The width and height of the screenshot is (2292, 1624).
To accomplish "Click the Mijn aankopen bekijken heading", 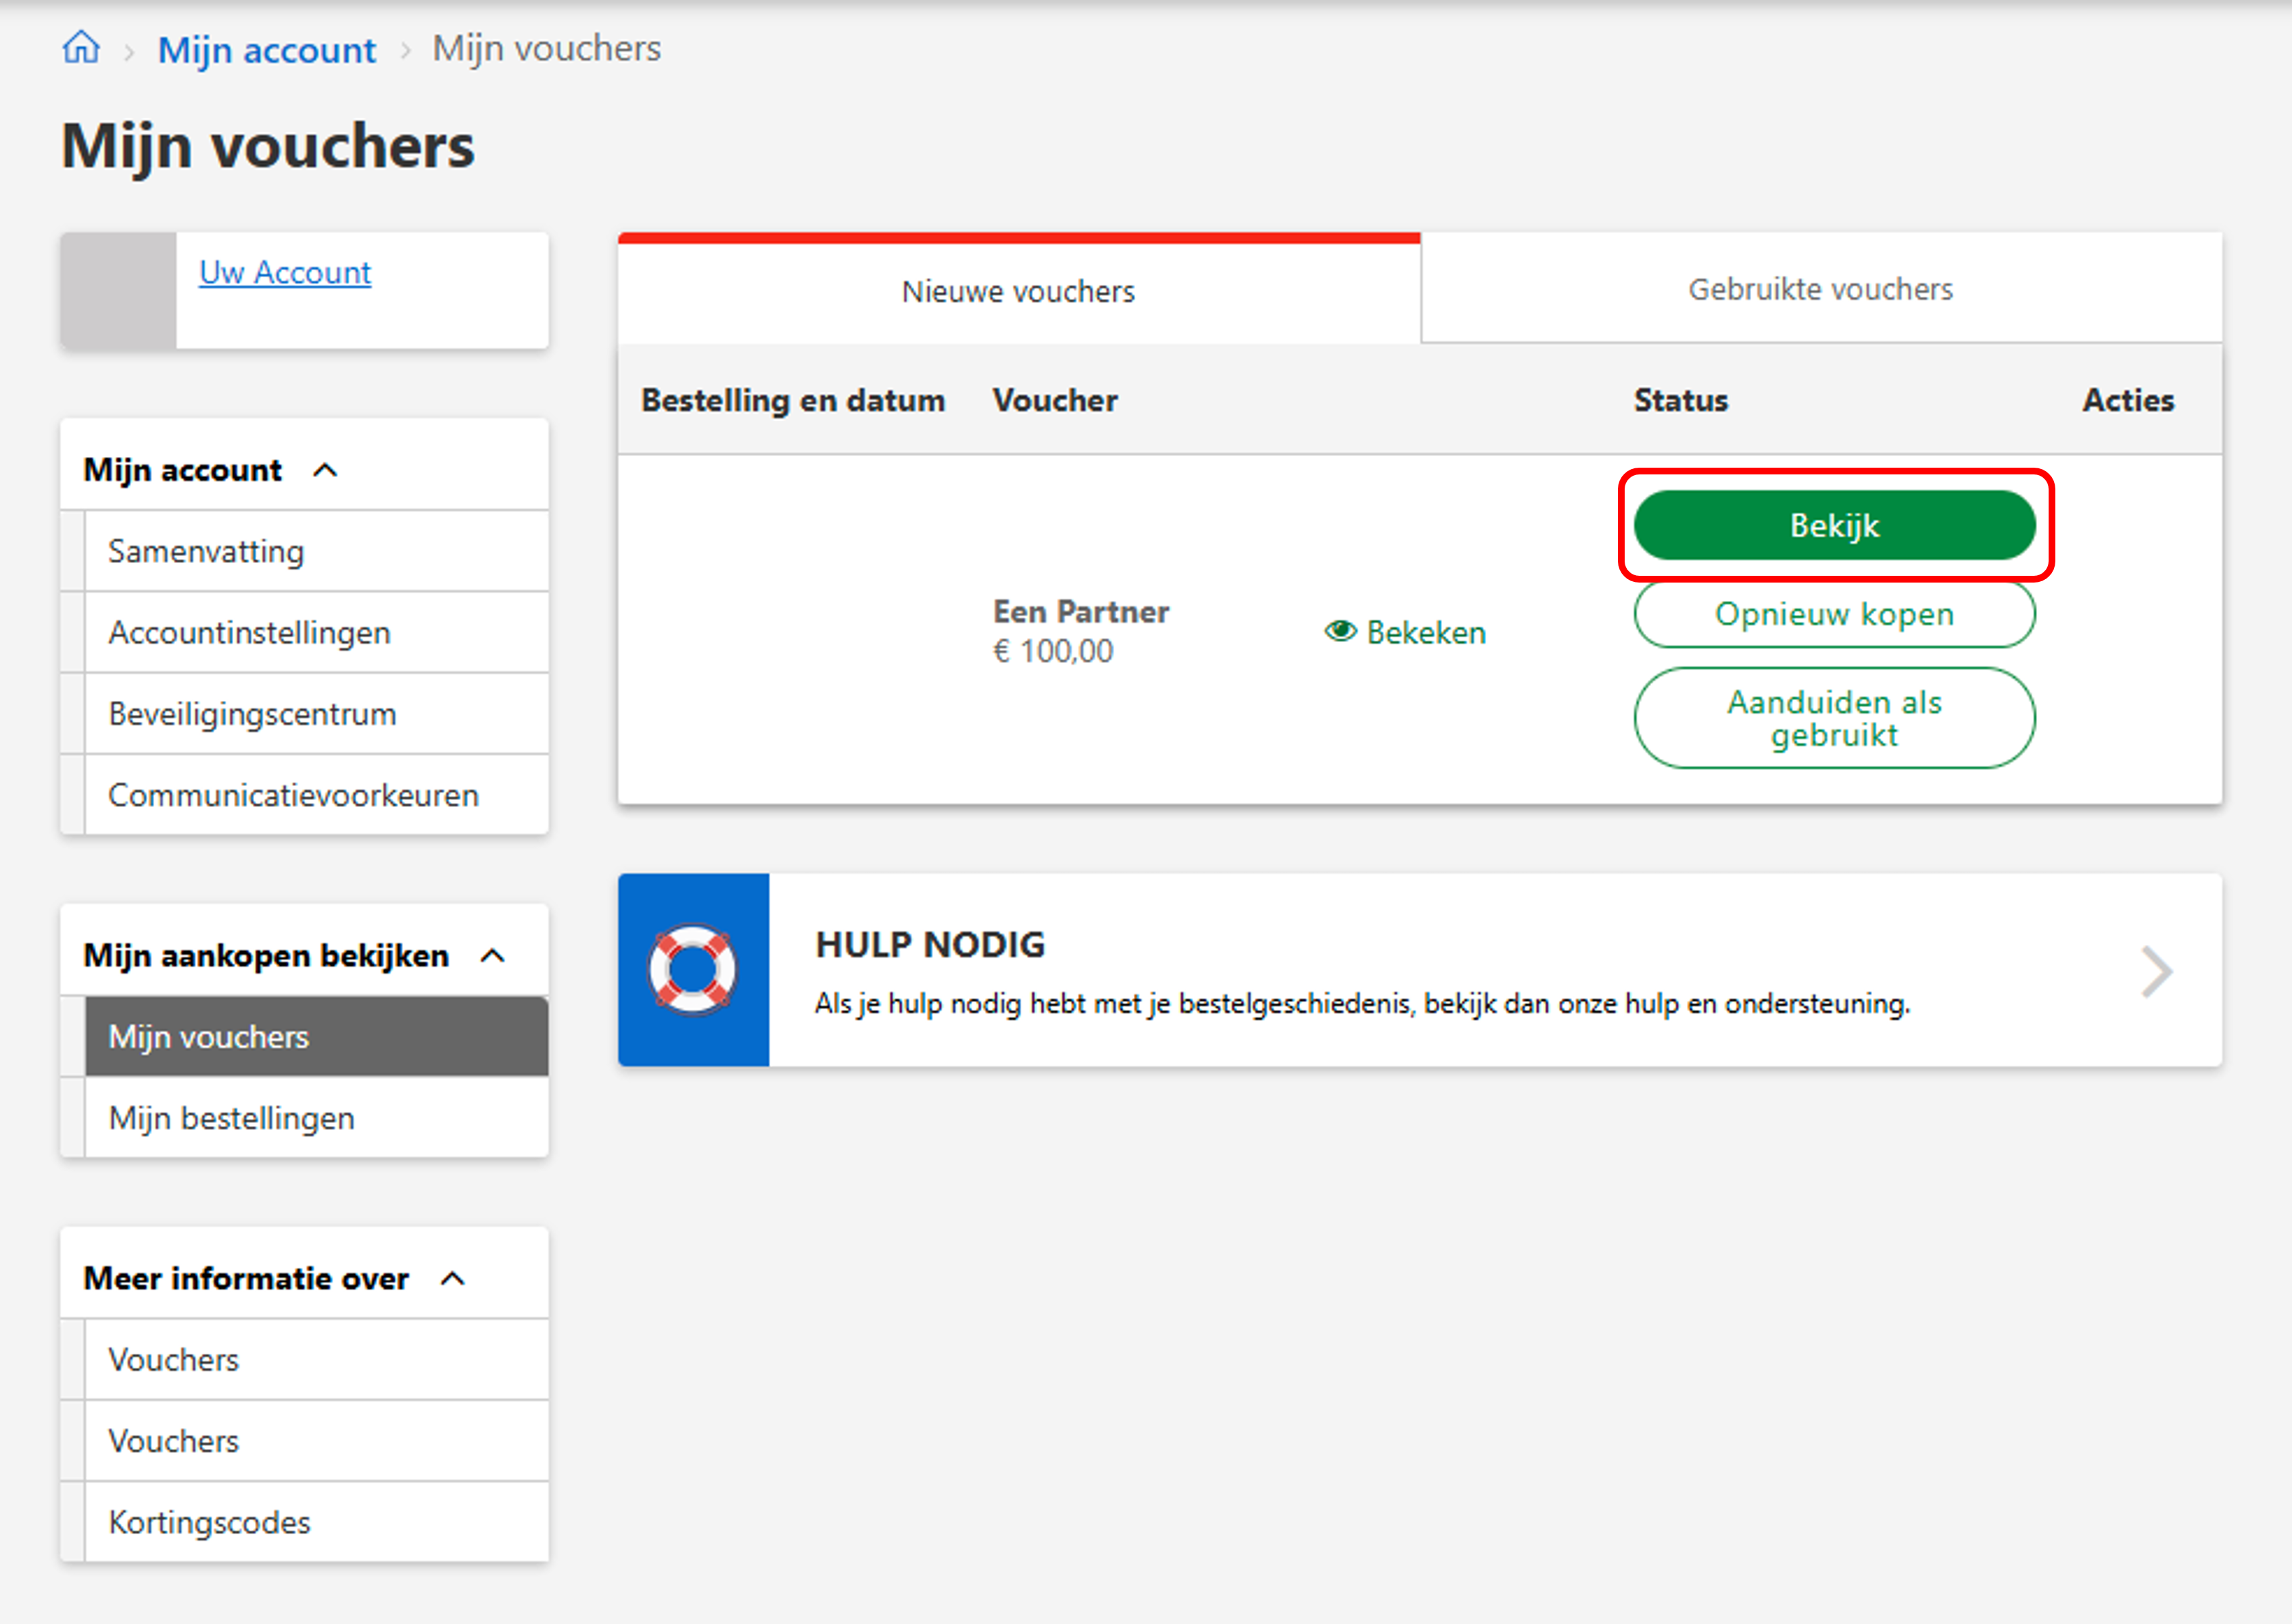I will click(x=266, y=956).
